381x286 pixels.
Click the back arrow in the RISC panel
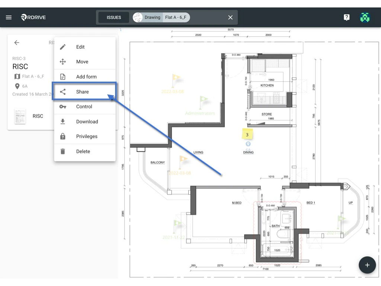(17, 42)
